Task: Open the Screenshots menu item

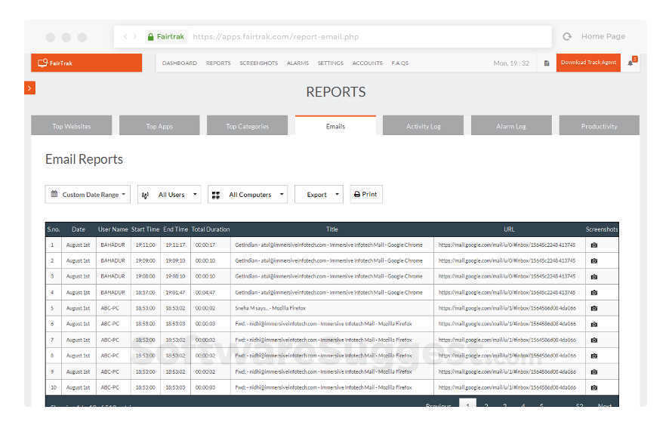Action: pyautogui.click(x=258, y=63)
